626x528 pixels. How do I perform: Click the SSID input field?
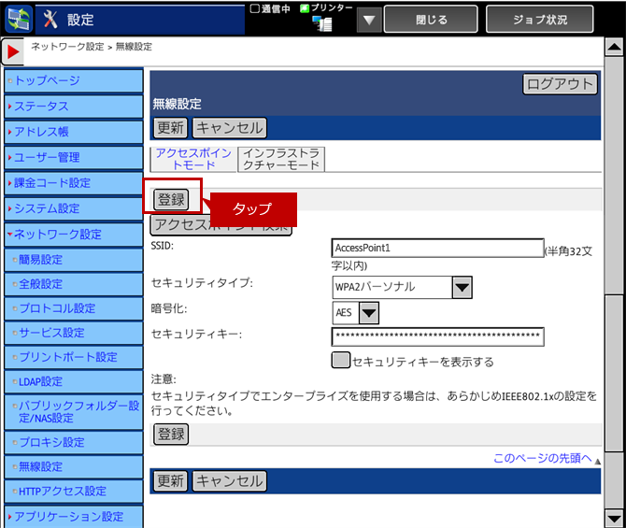[x=437, y=249]
